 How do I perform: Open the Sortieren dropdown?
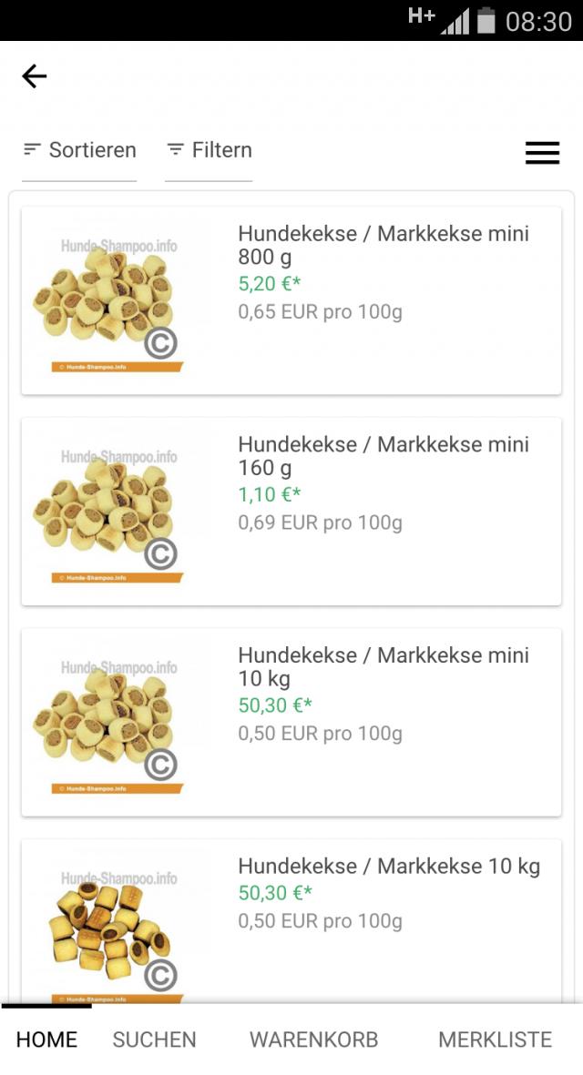79,150
